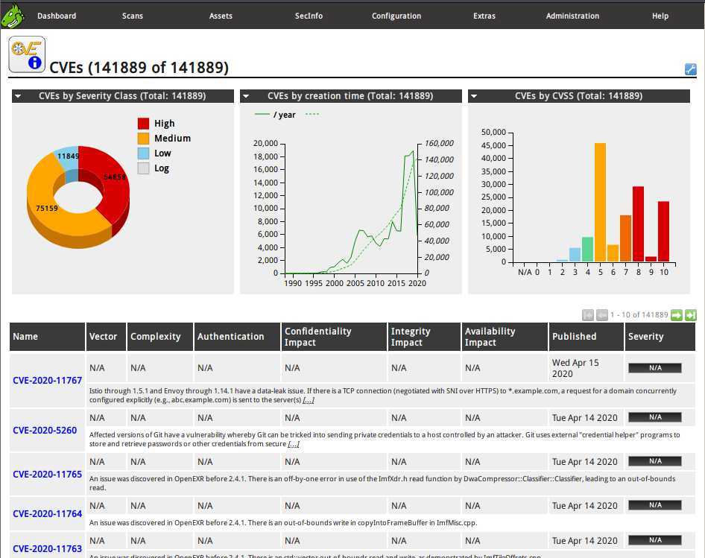Open CVE-2020-11764 details
Viewport: 705px width, 558px height.
tap(47, 513)
